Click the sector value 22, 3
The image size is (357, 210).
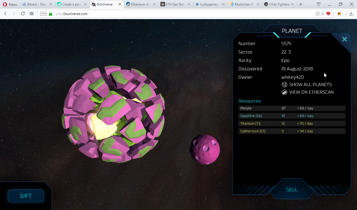pos(286,52)
